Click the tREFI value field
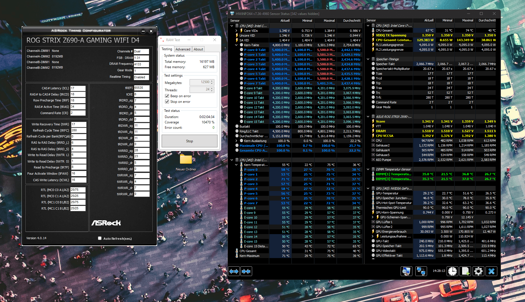The width and height of the screenshot is (525, 302). [x=142, y=88]
